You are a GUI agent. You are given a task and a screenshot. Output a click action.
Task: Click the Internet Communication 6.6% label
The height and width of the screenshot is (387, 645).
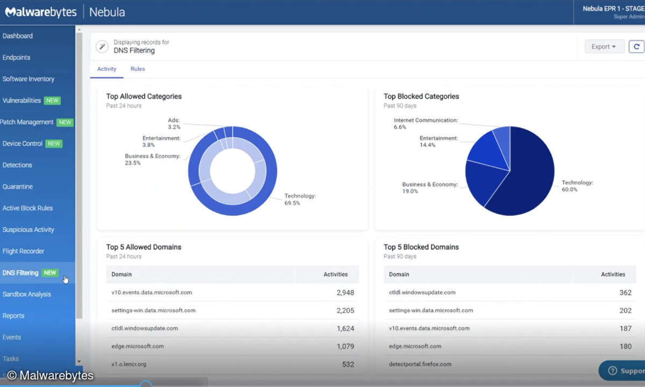tap(426, 124)
